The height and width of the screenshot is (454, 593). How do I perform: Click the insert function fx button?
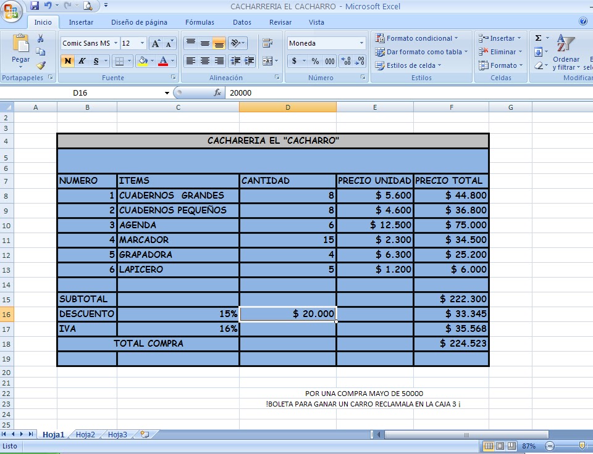pyautogui.click(x=217, y=93)
